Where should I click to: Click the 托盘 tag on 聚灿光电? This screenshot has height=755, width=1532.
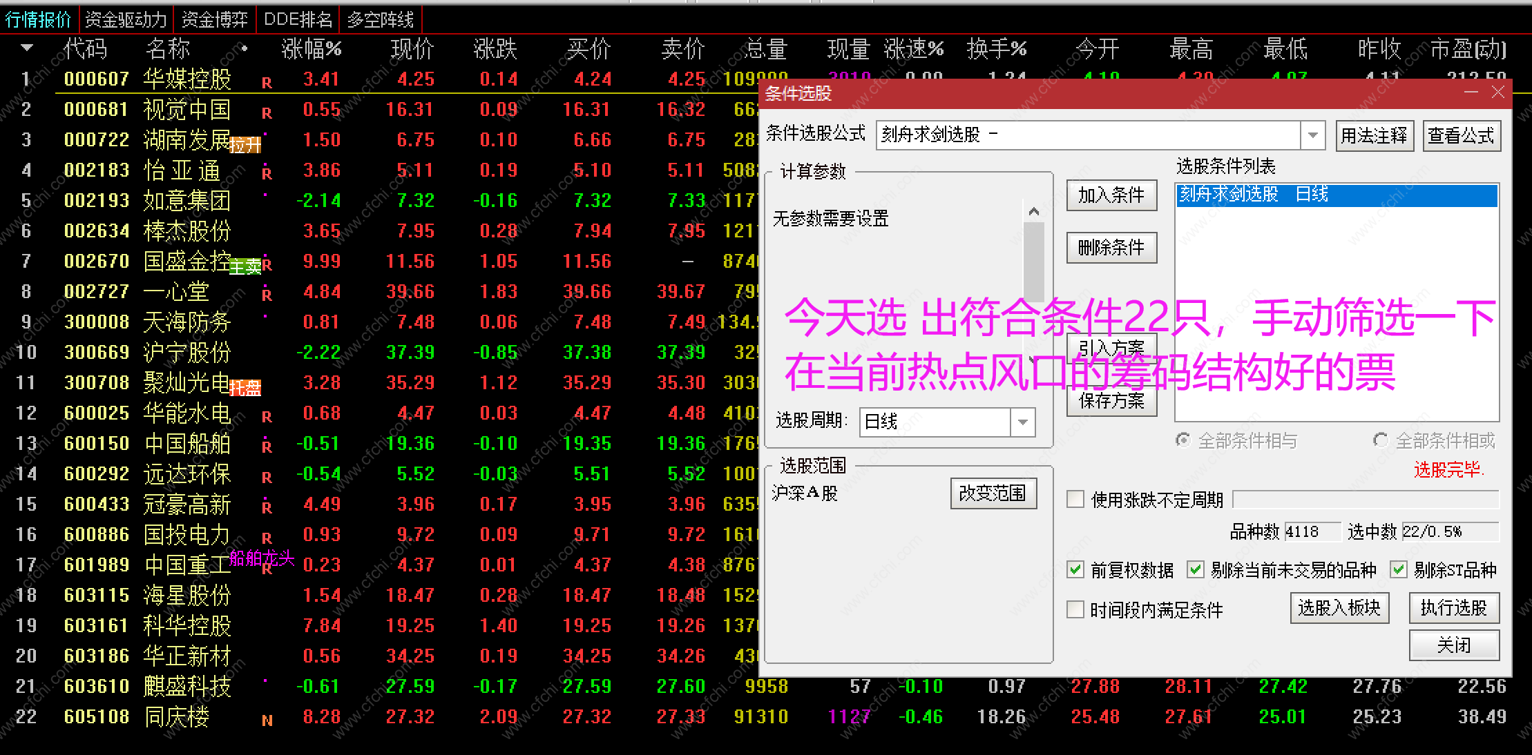point(245,389)
